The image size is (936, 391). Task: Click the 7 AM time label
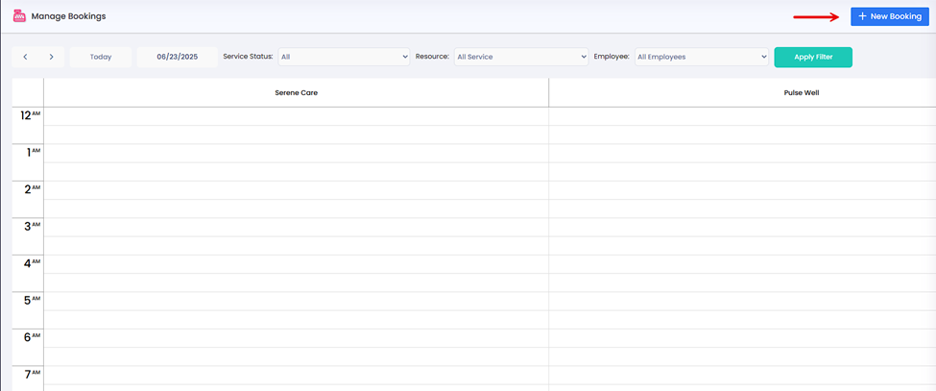tap(32, 375)
